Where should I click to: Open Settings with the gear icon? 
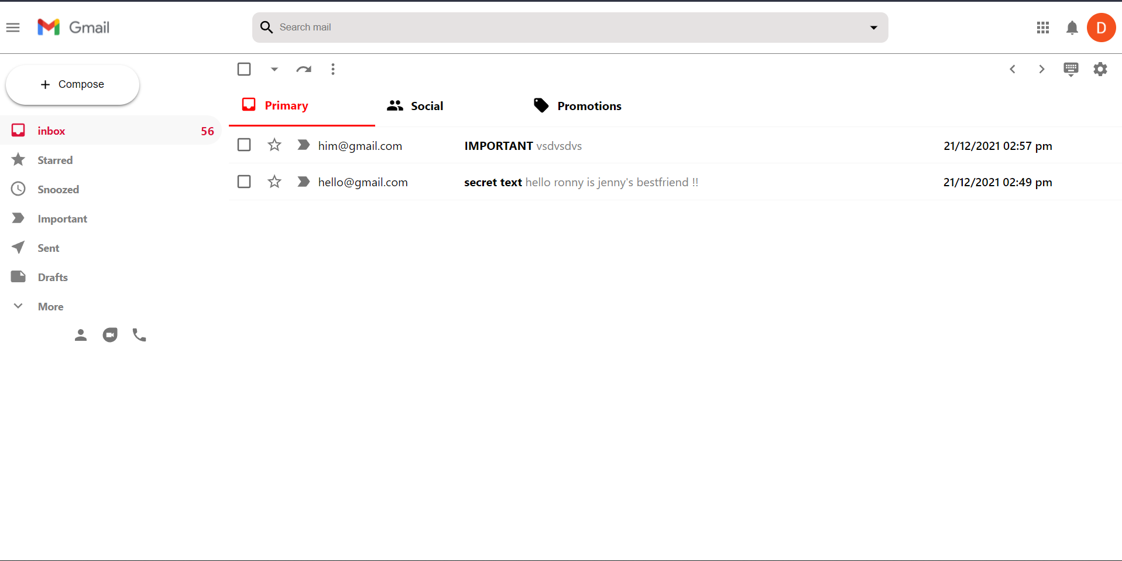tap(1100, 69)
